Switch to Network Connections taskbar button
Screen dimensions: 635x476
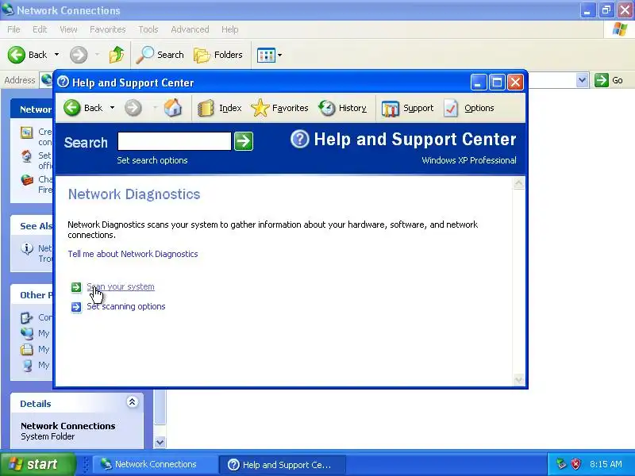(x=155, y=464)
